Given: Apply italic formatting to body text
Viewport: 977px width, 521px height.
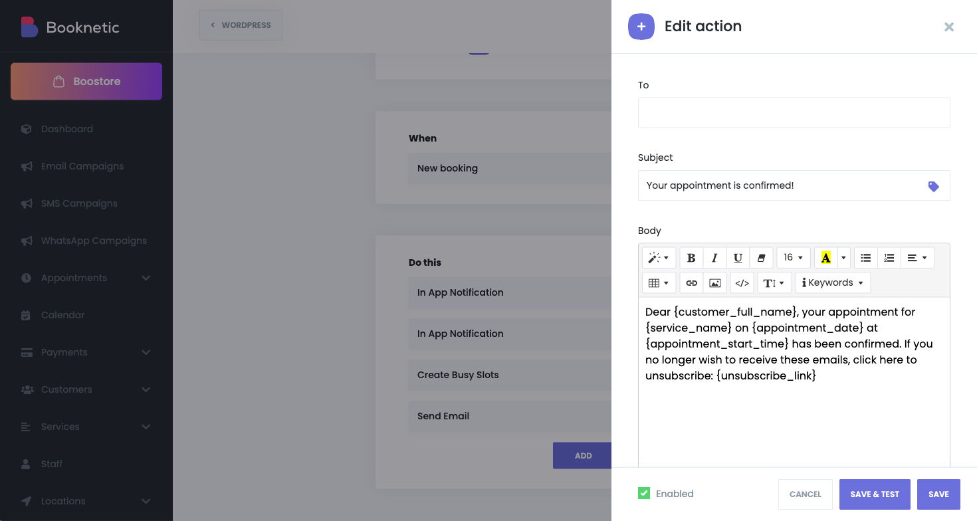Looking at the screenshot, I should [714, 258].
